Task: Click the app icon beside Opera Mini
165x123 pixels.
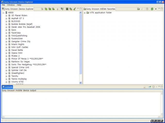Action: pyautogui.click(x=9, y=53)
